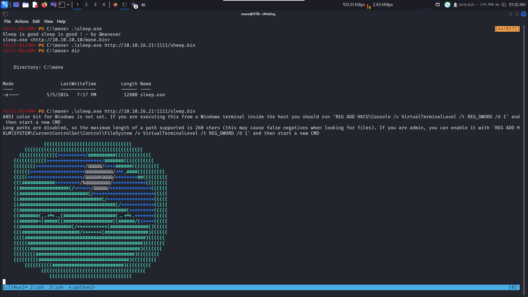Click the tmux scroll position indicator [44/6371]
The image size is (528, 297).
[507, 29]
